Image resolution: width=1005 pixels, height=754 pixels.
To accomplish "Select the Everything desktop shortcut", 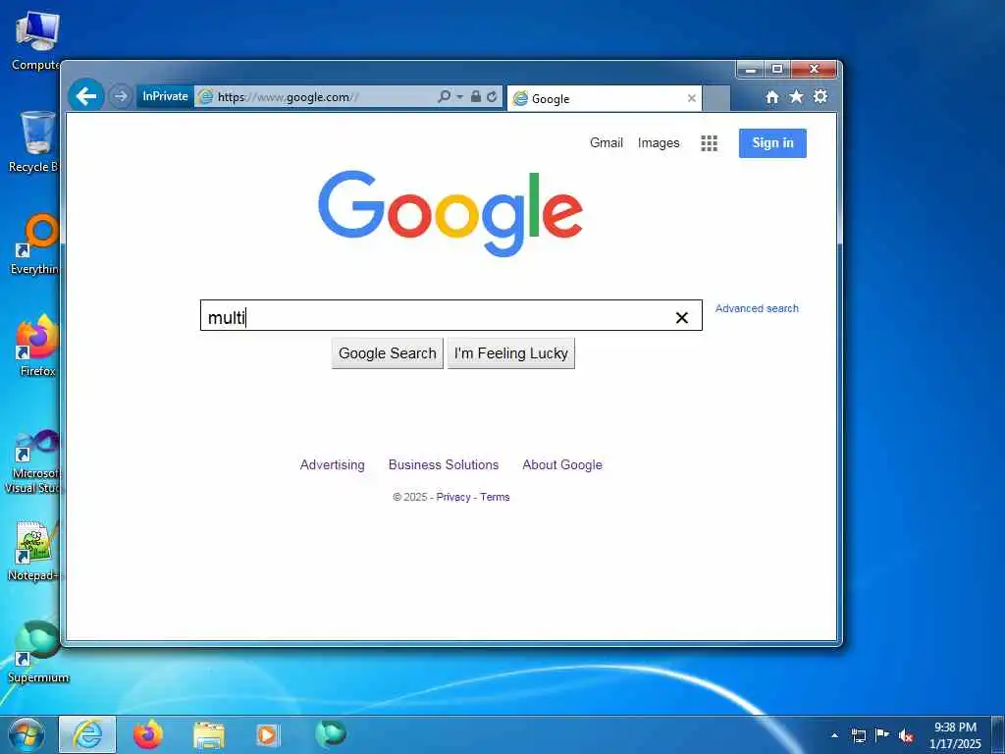I will click(36, 244).
